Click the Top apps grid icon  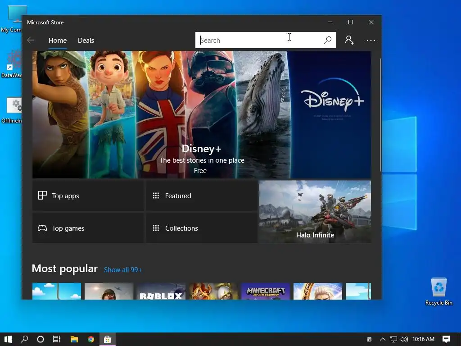tap(42, 196)
